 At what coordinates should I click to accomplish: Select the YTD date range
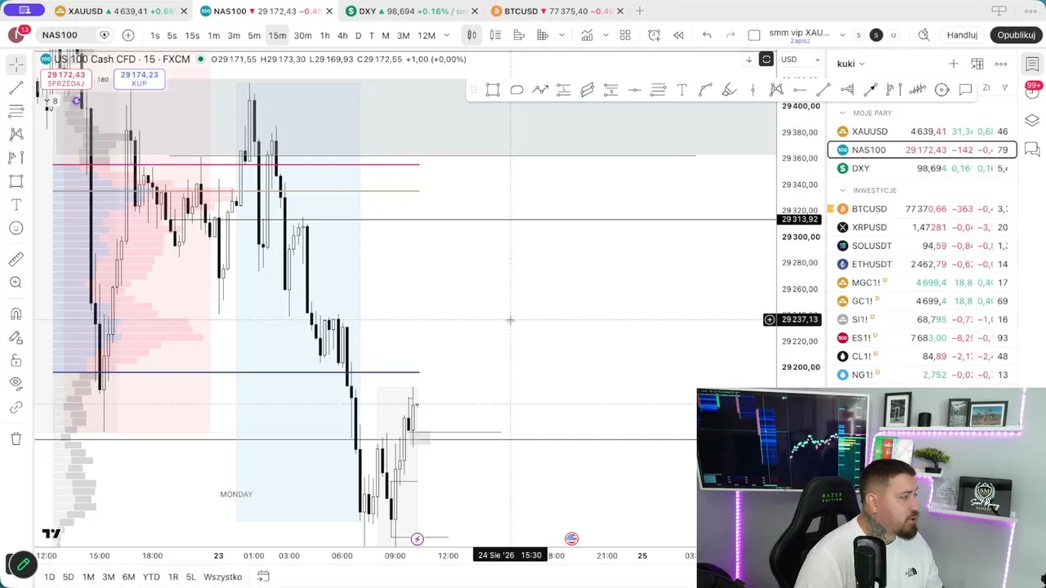coord(151,577)
